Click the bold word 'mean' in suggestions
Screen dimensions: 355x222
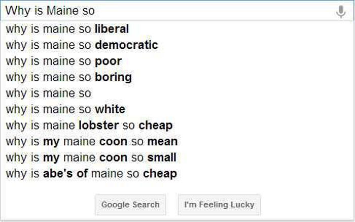162,142
